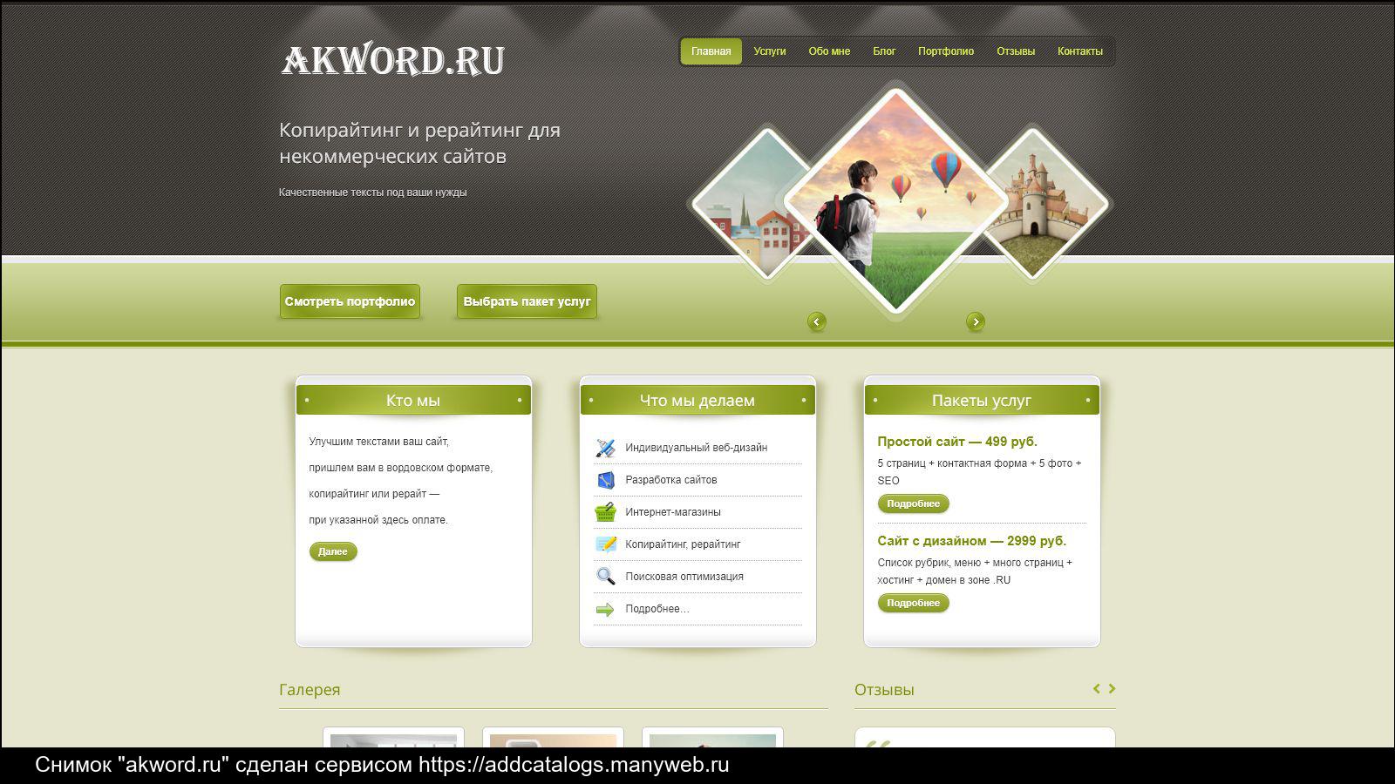Click the Качественные тексты под ваши нужды subtitle
The image size is (1395, 784).
pyautogui.click(x=373, y=193)
